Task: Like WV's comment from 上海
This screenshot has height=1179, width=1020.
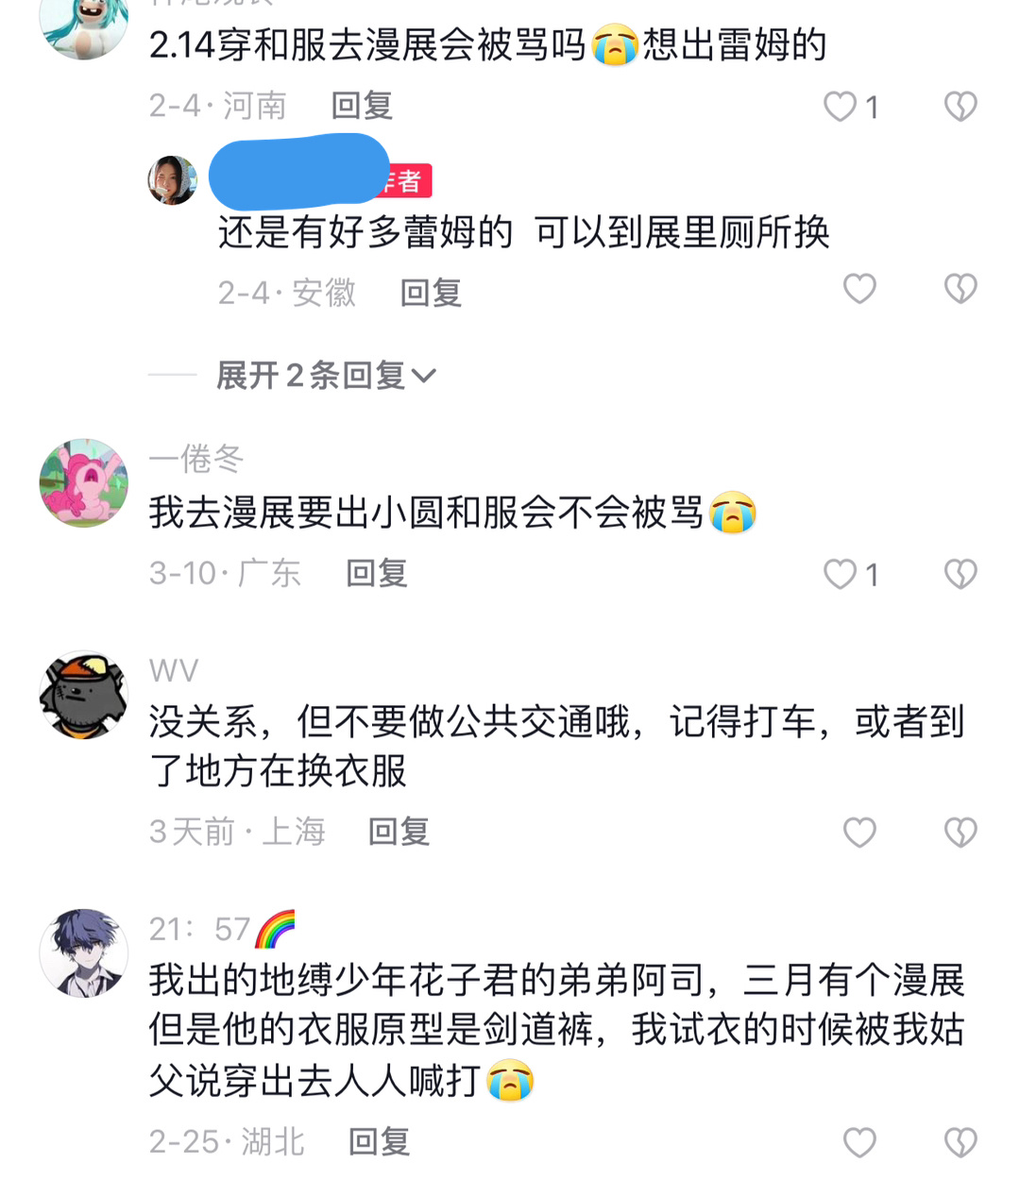Action: 859,833
